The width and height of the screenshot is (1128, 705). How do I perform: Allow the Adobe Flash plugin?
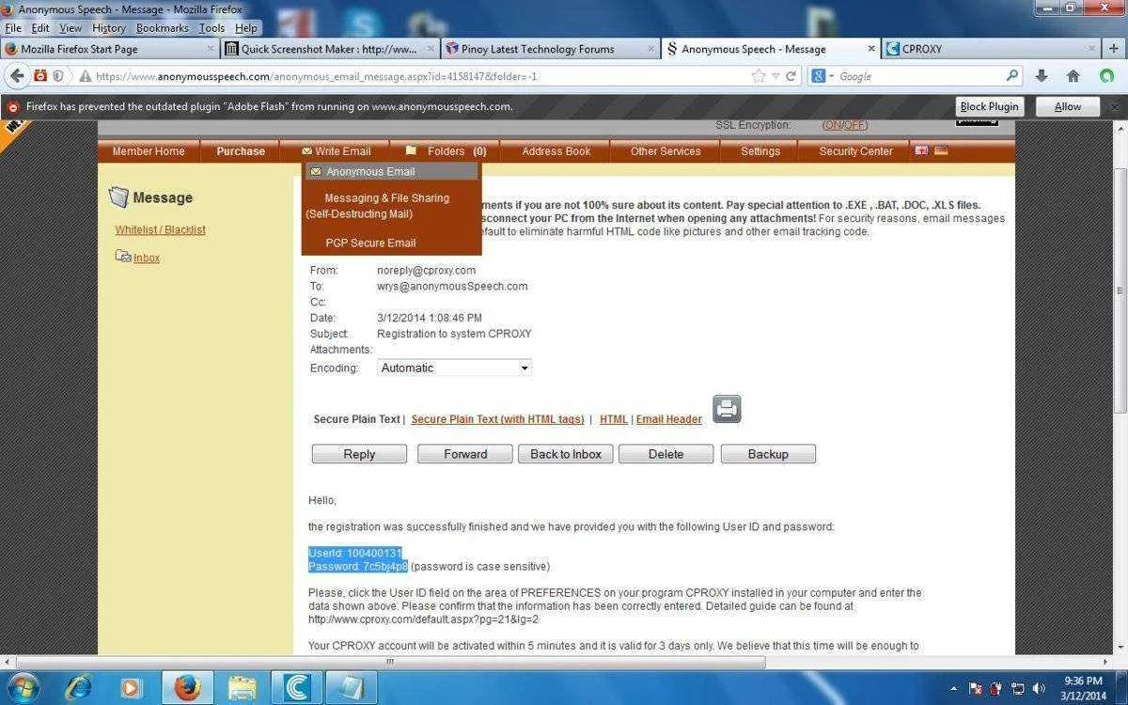click(1068, 106)
